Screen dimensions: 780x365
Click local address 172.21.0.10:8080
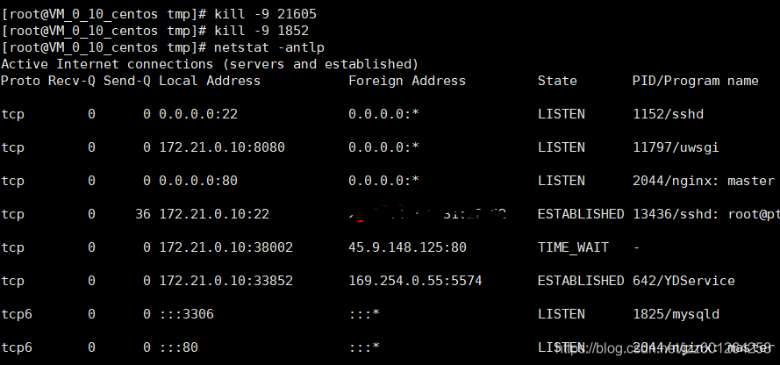coord(222,147)
